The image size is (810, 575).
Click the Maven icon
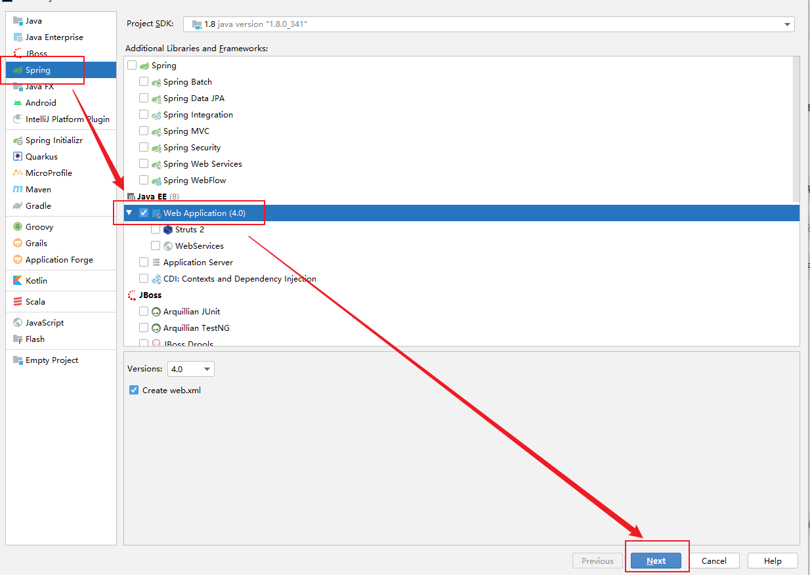coord(18,190)
